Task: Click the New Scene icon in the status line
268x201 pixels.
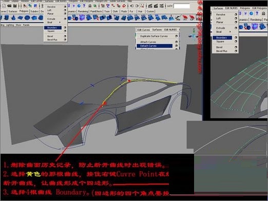Action: pos(4,6)
